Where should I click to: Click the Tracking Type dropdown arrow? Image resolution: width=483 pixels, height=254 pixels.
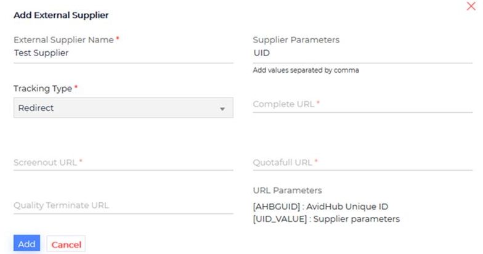222,109
